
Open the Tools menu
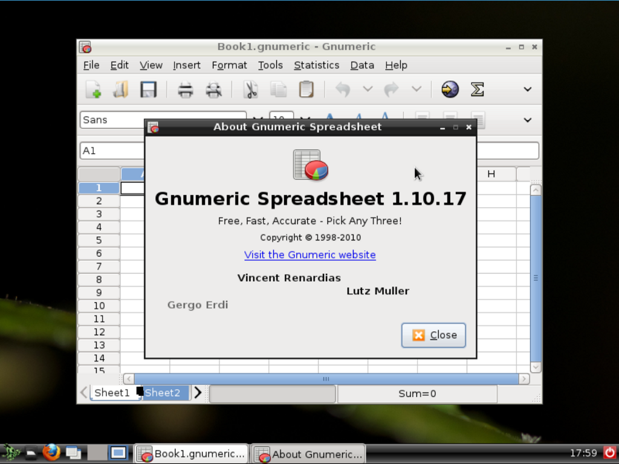[270, 65]
